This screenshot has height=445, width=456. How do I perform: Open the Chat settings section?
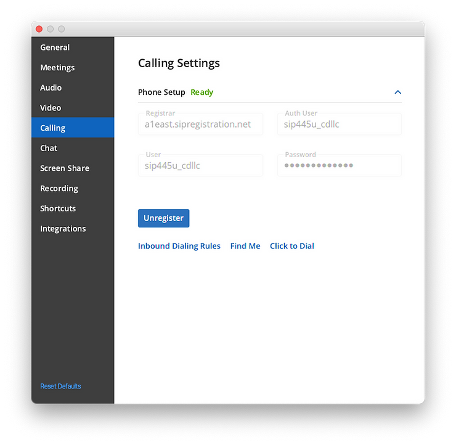pyautogui.click(x=73, y=148)
